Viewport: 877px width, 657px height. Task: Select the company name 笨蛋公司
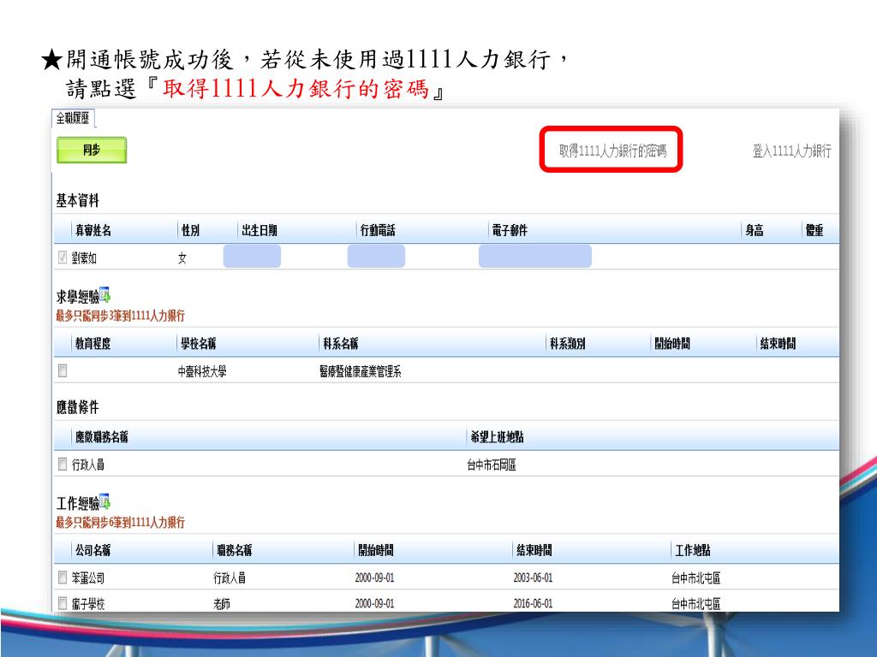[88, 578]
